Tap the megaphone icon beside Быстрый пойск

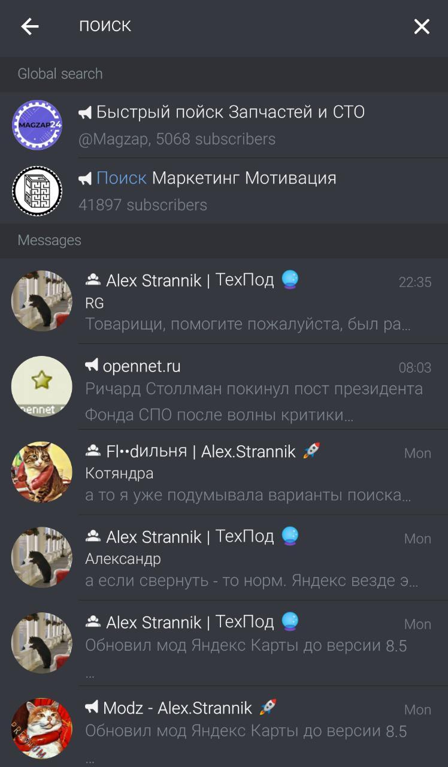[x=85, y=112]
